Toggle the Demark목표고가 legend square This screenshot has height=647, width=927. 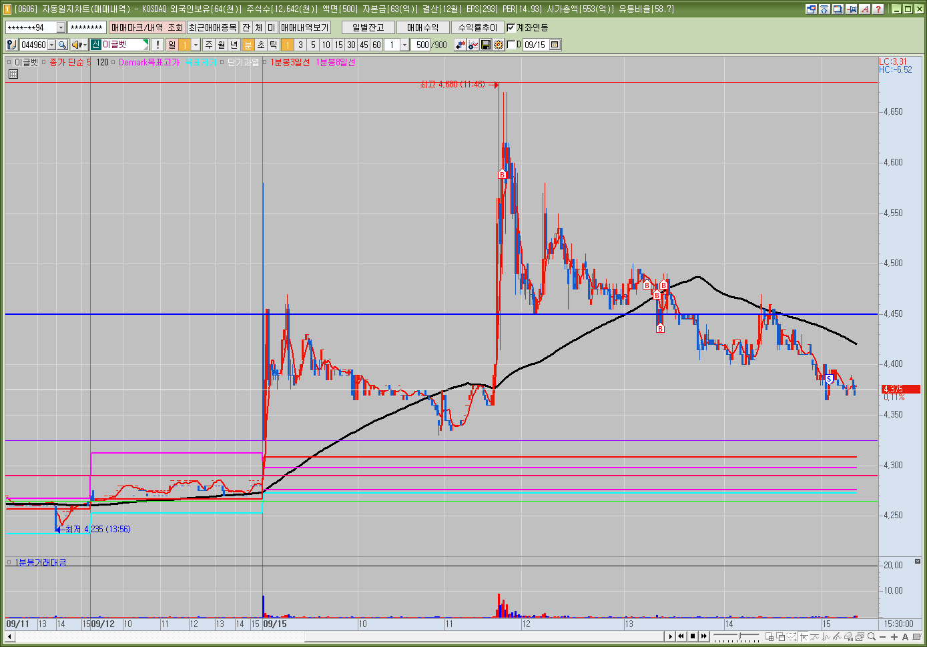[x=113, y=62]
